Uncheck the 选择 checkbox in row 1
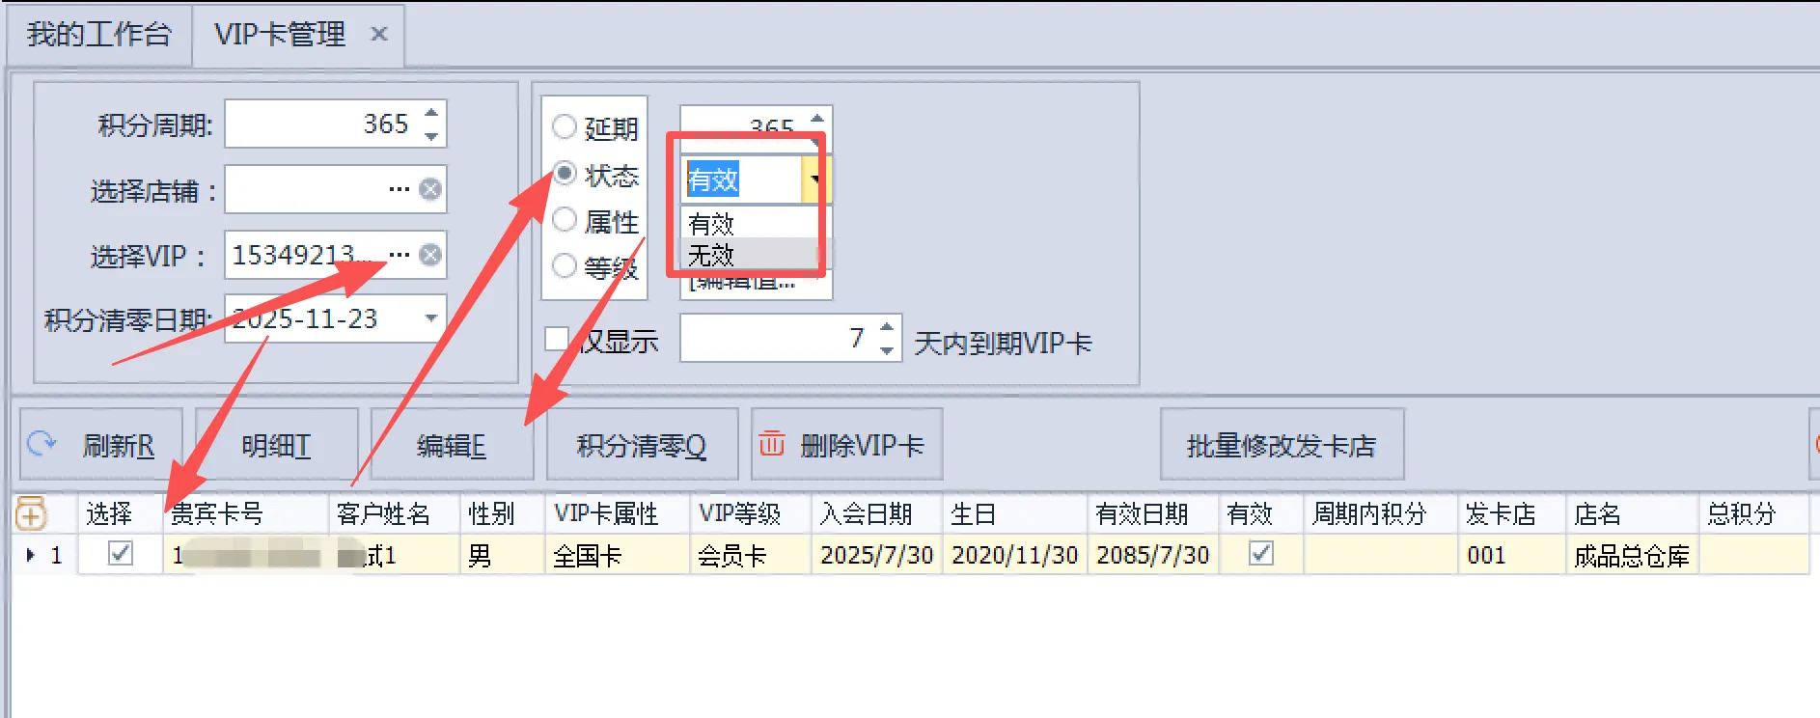The image size is (1820, 718). click(x=121, y=554)
